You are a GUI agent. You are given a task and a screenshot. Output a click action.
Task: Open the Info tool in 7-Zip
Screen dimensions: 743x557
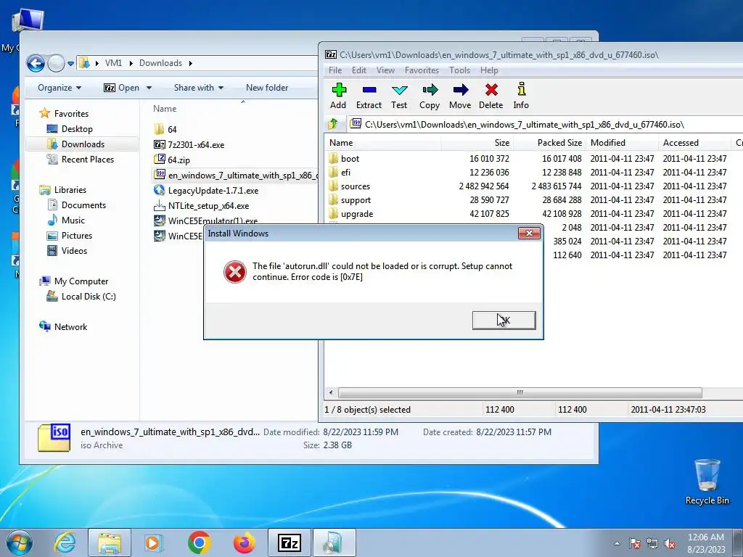pos(521,96)
